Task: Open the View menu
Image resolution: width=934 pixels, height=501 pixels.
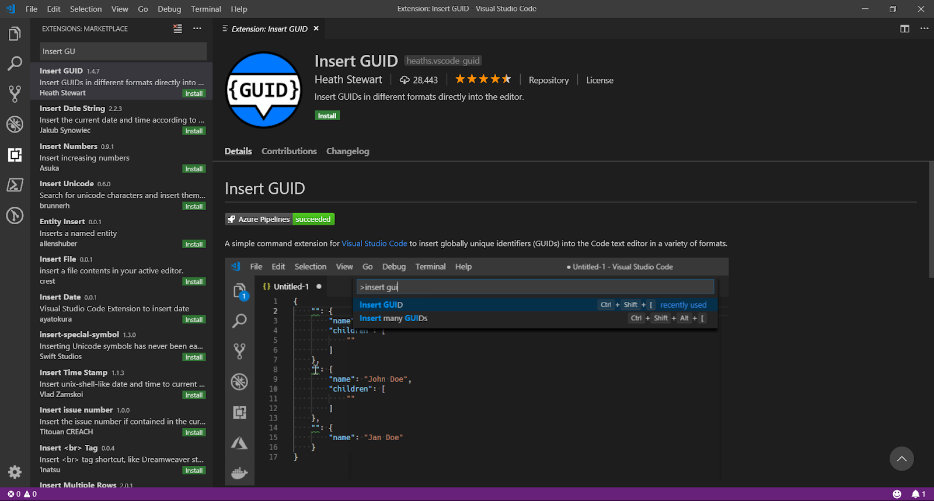Action: click(120, 9)
